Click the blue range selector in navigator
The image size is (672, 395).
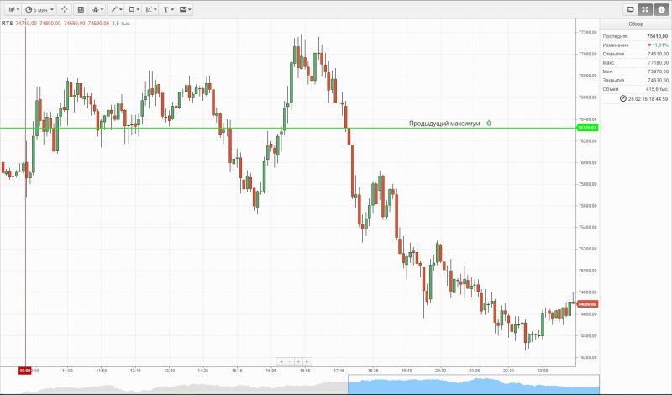pyautogui.click(x=474, y=385)
